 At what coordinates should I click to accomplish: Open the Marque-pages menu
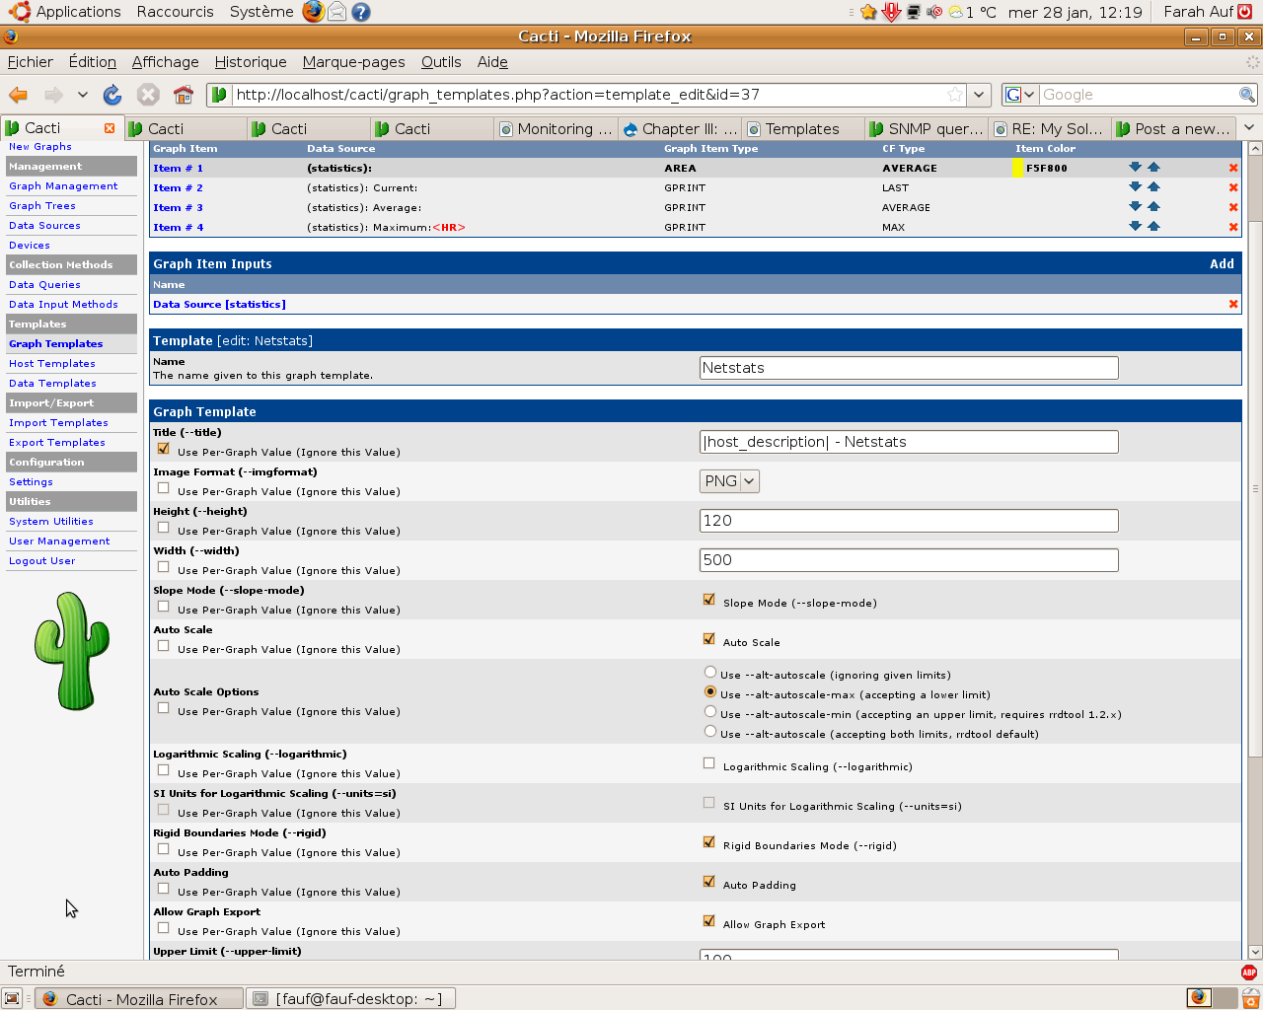[354, 62]
